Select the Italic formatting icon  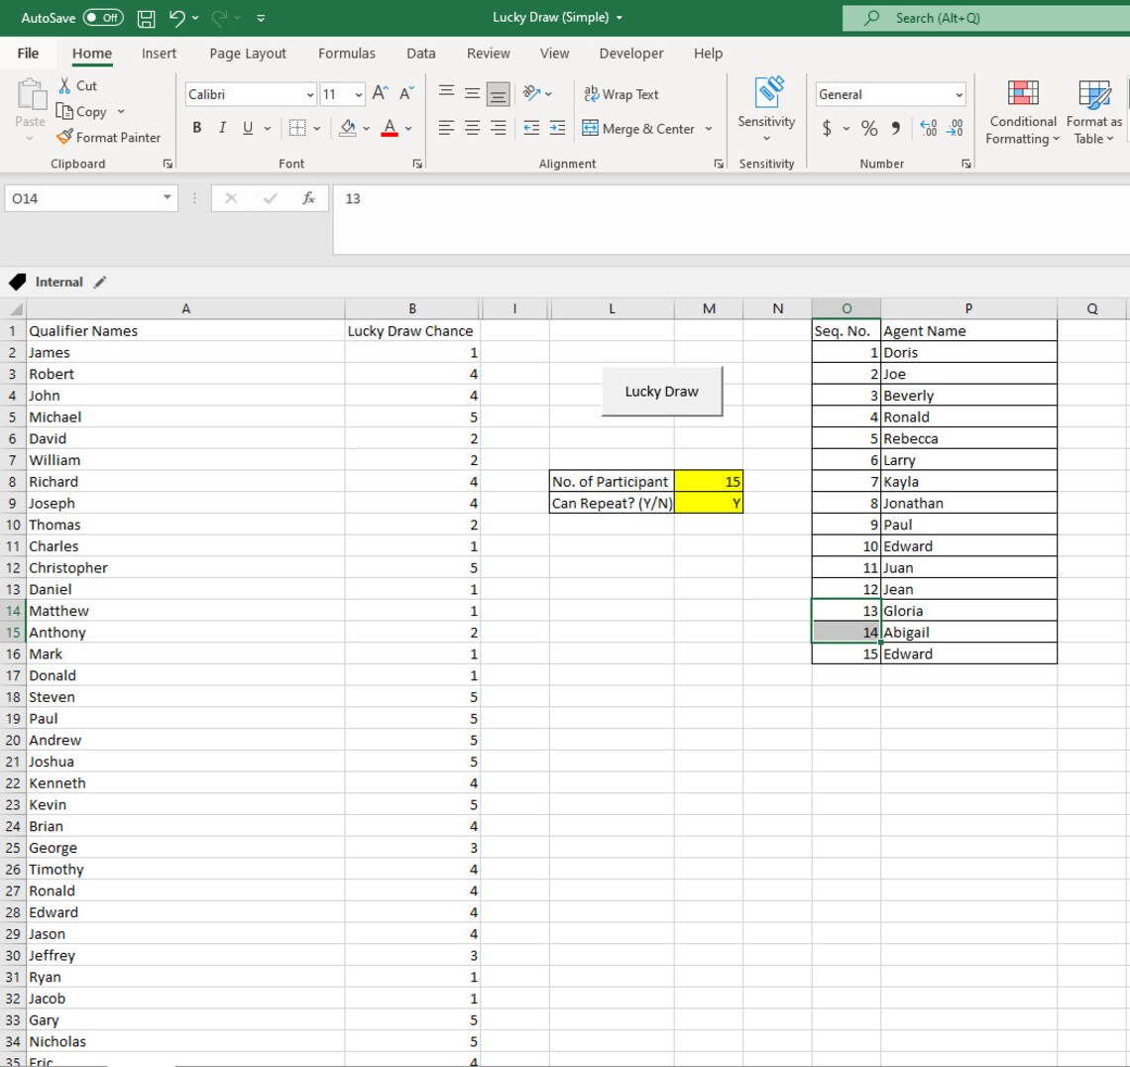point(221,128)
